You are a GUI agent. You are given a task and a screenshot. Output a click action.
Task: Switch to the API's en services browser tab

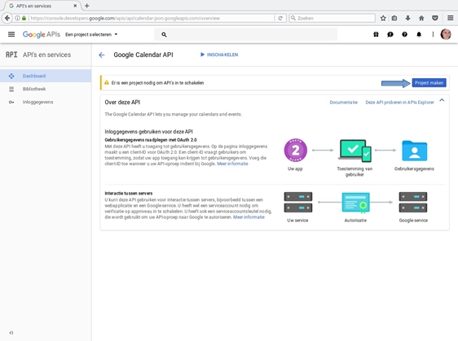(42, 6)
